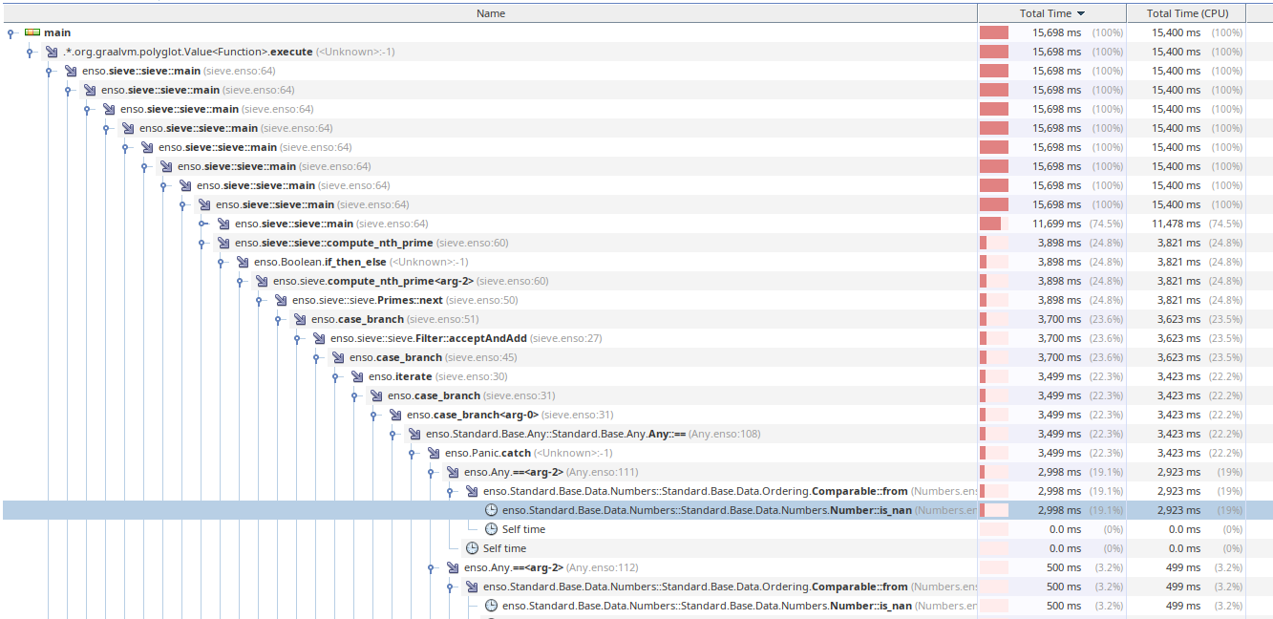Image resolution: width=1273 pixels, height=619 pixels.
Task: Click the method icon for Primes::next
Action: tap(280, 299)
